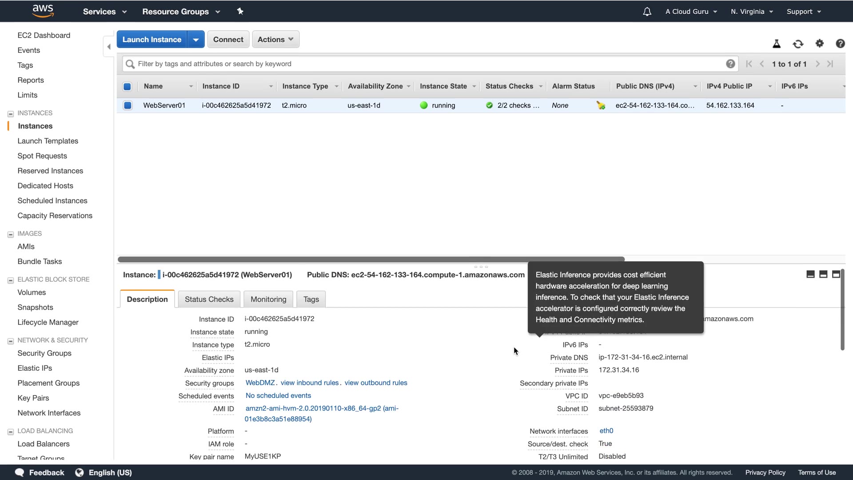Open the experiments flask icon
Image resolution: width=853 pixels, height=480 pixels.
click(777, 44)
